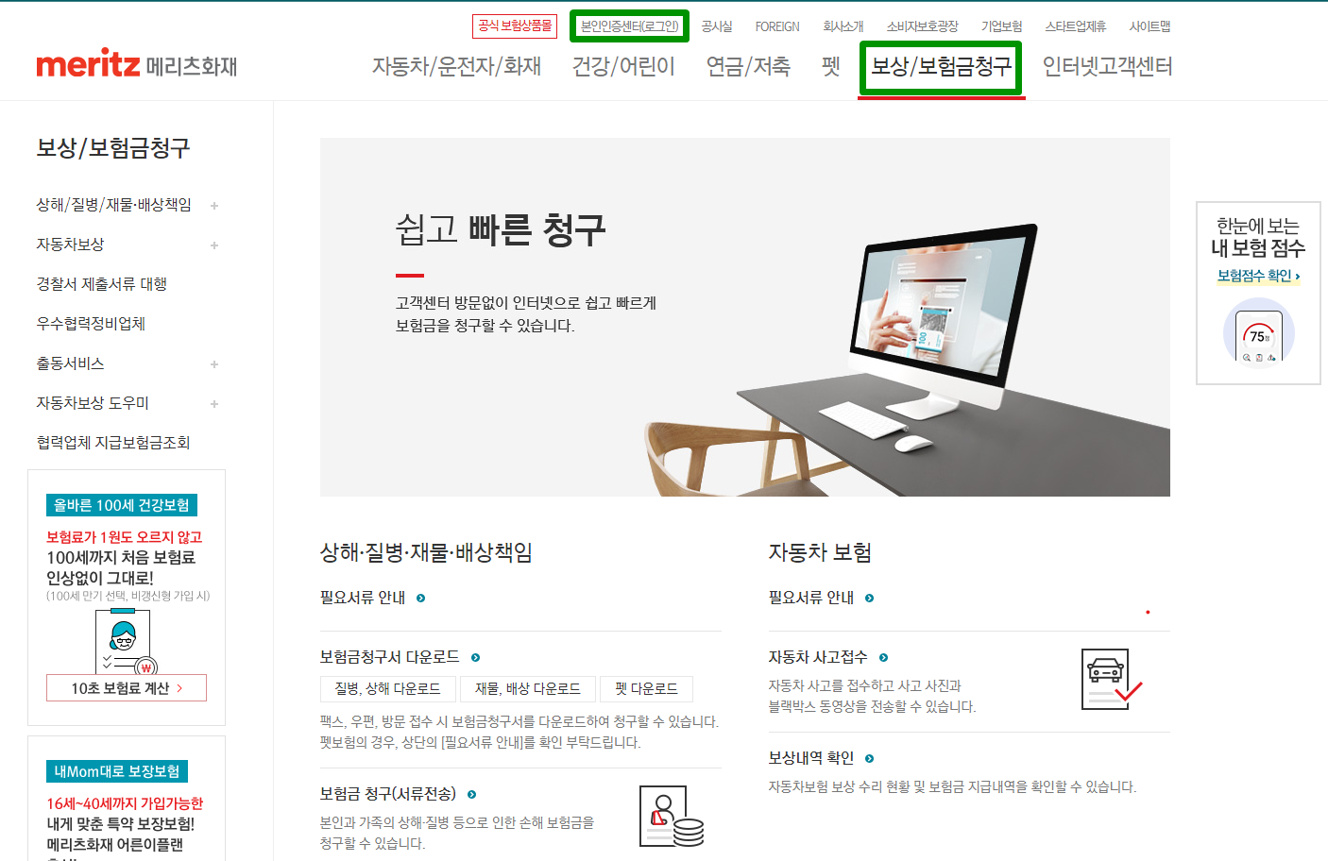Click 필요서류 안내 text under 상해·질병·재물·배상책임
This screenshot has height=861, width=1328.
(363, 598)
